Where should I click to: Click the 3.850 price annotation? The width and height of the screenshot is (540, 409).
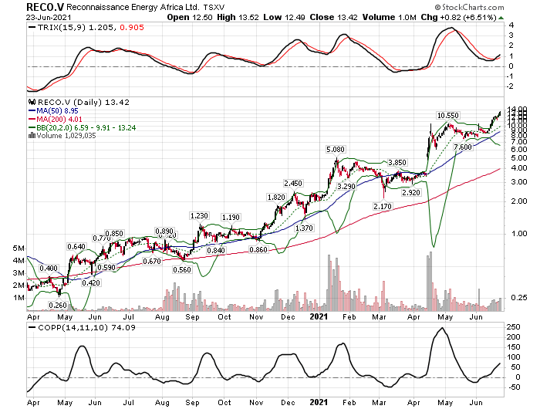pyautogui.click(x=397, y=163)
